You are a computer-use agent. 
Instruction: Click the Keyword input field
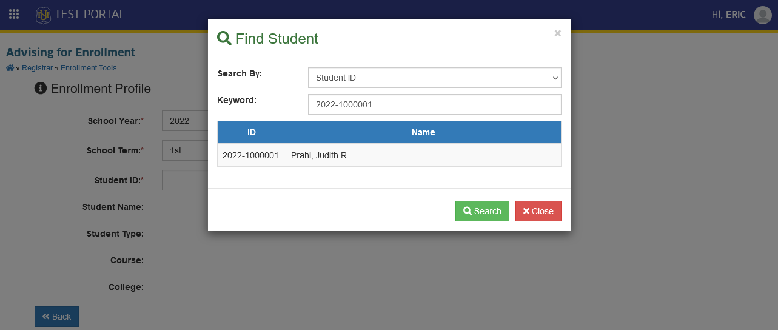(434, 104)
